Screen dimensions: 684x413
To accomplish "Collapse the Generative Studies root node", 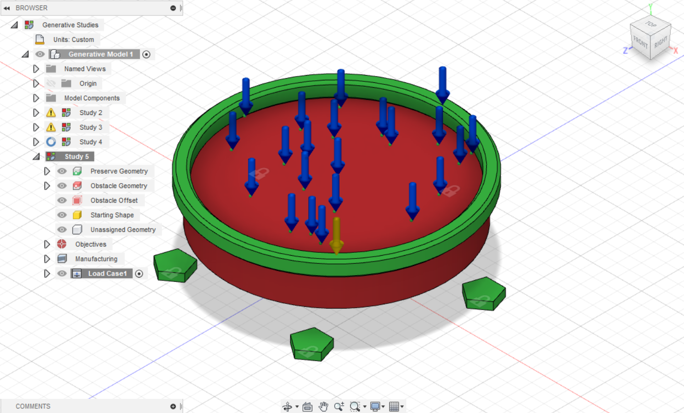I will 15,25.
